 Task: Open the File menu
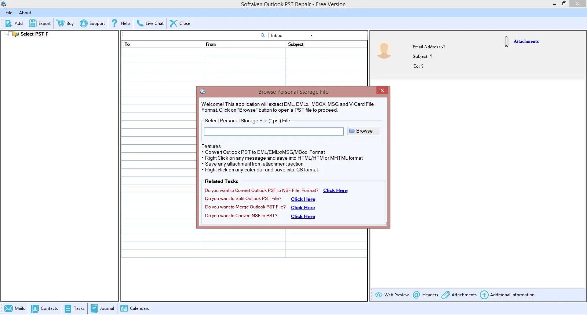coord(9,13)
